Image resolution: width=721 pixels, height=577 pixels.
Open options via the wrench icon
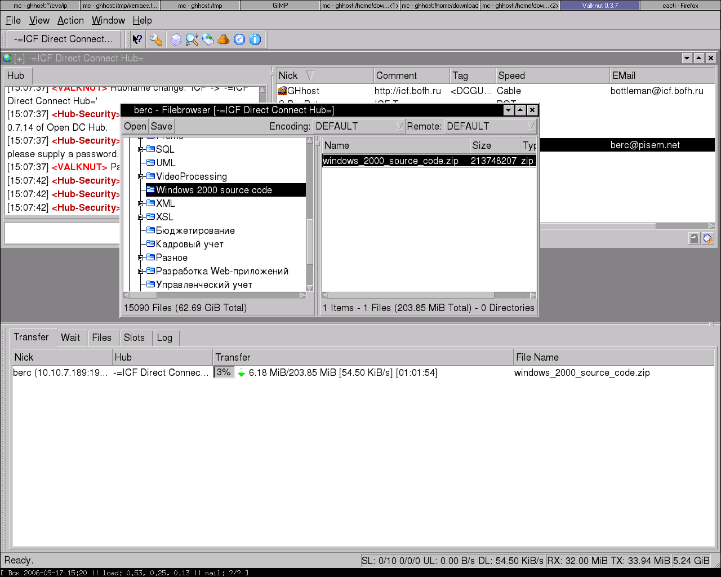click(155, 39)
